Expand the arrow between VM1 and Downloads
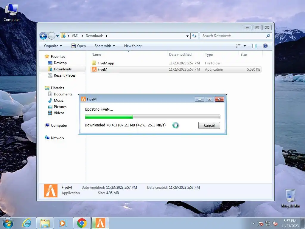The height and width of the screenshot is (229, 305). tap(82, 36)
